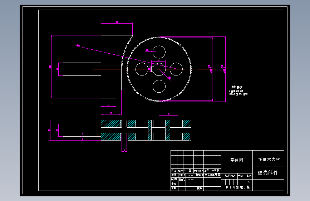Click the 技术要求 heading text
This screenshot has height=201, width=310.
[x=236, y=87]
